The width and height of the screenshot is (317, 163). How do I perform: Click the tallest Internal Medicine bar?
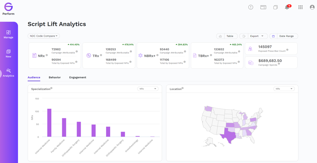click(x=49, y=123)
